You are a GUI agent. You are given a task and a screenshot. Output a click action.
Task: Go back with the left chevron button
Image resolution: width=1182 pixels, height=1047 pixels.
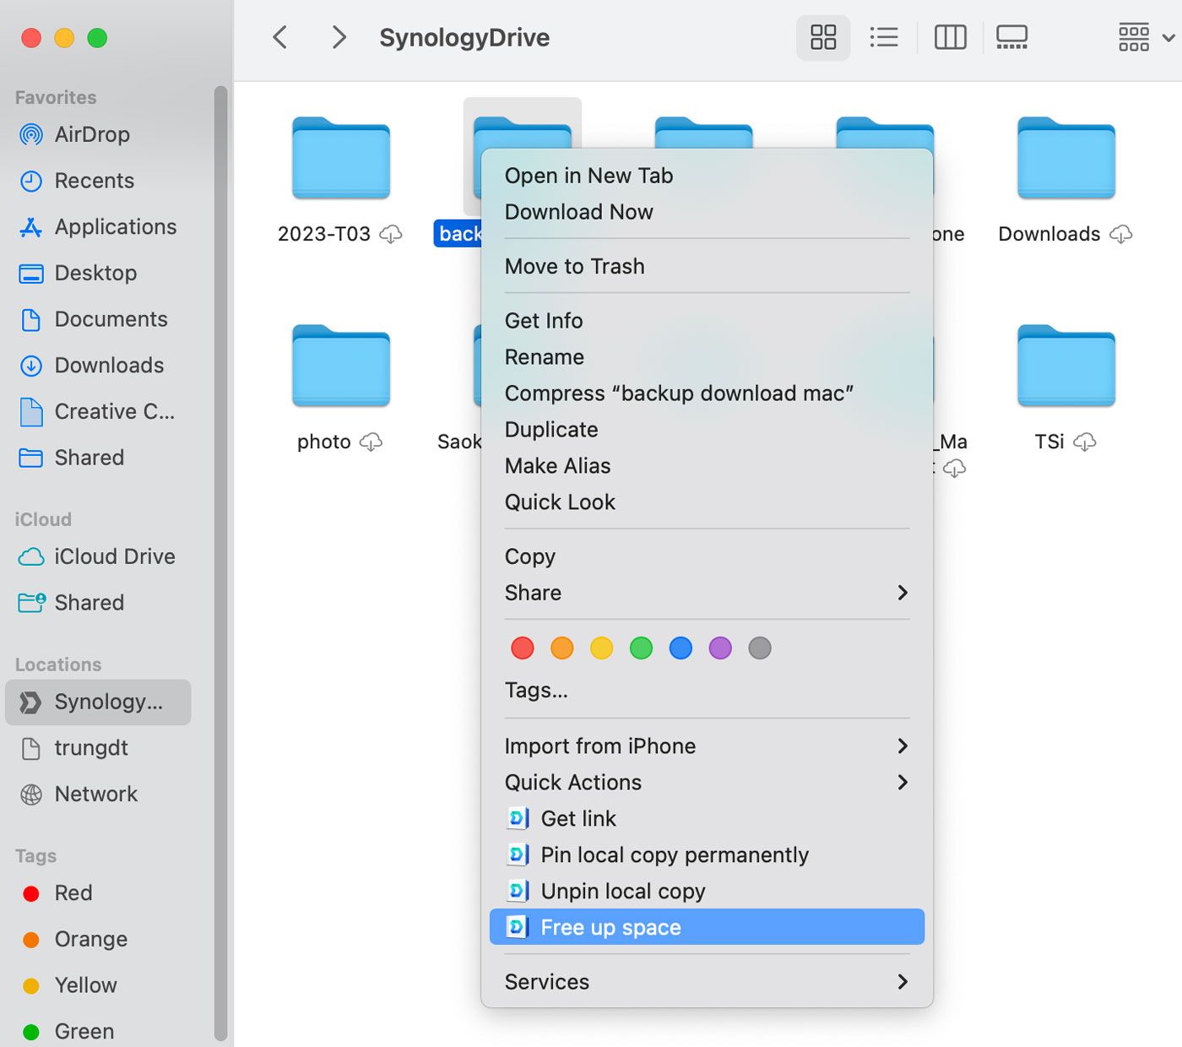click(x=280, y=37)
